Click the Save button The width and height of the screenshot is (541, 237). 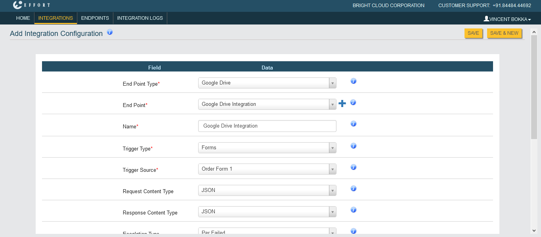click(x=473, y=33)
